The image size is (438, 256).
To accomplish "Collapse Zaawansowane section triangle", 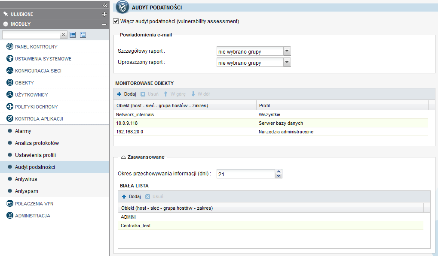I will click(x=123, y=157).
